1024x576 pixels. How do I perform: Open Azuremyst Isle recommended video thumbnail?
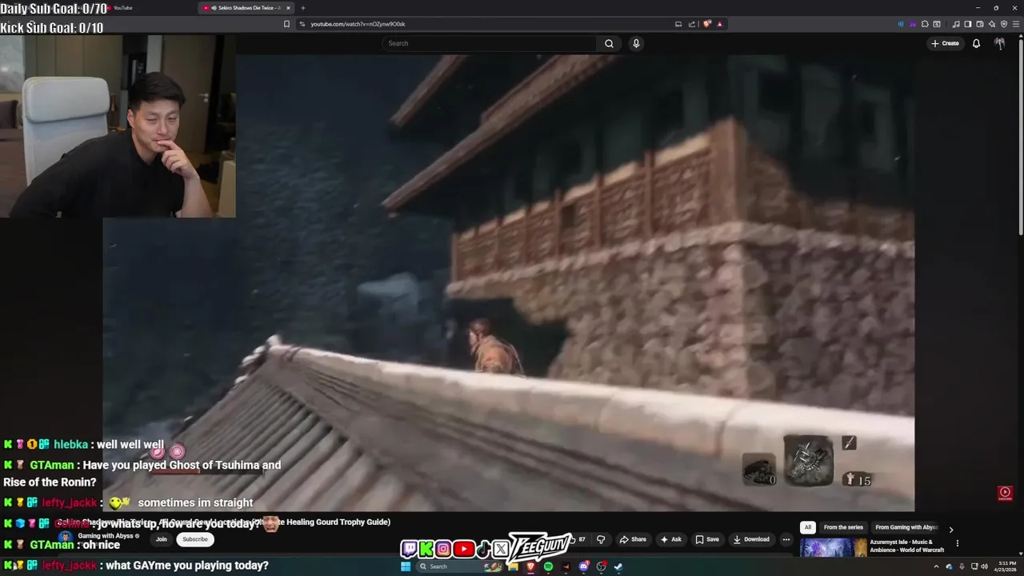click(x=833, y=547)
